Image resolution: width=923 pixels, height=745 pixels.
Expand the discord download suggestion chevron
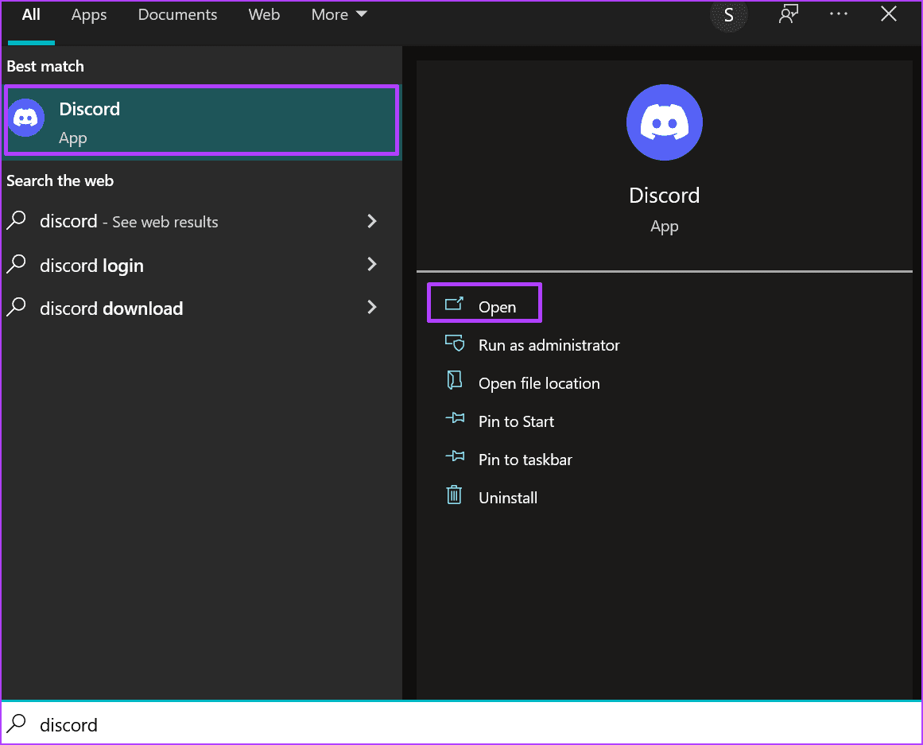(x=371, y=308)
